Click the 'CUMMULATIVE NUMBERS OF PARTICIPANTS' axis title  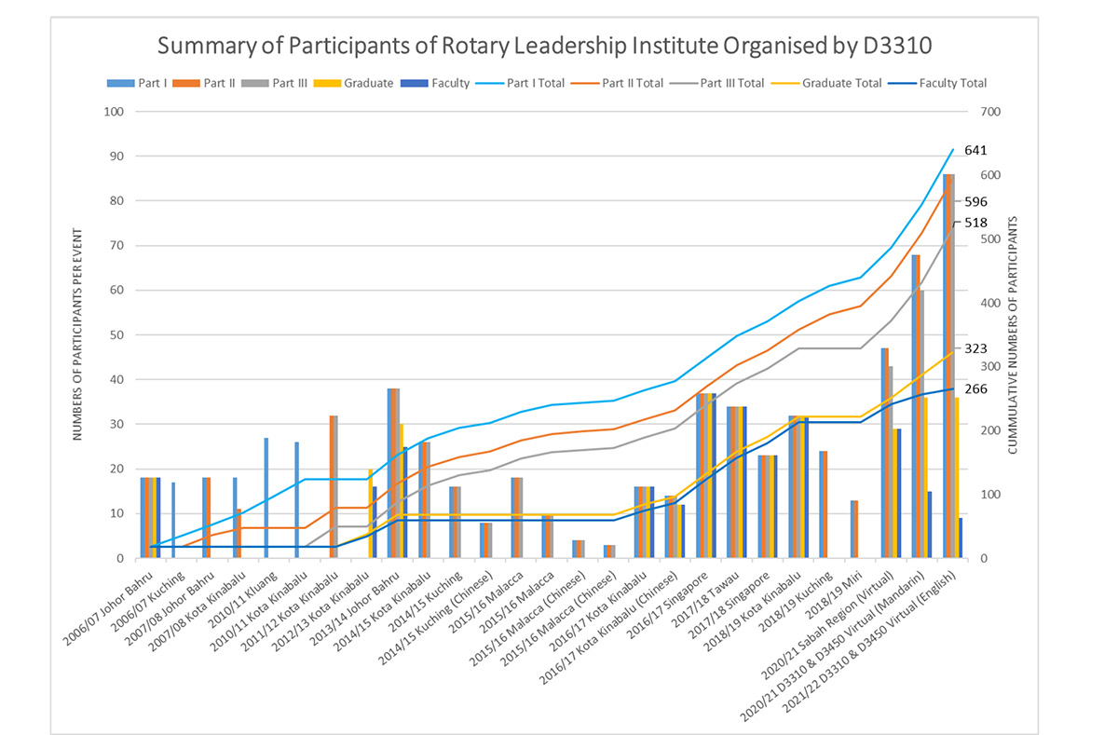[1014, 333]
